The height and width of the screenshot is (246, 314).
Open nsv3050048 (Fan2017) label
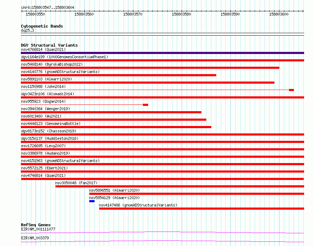(76, 183)
